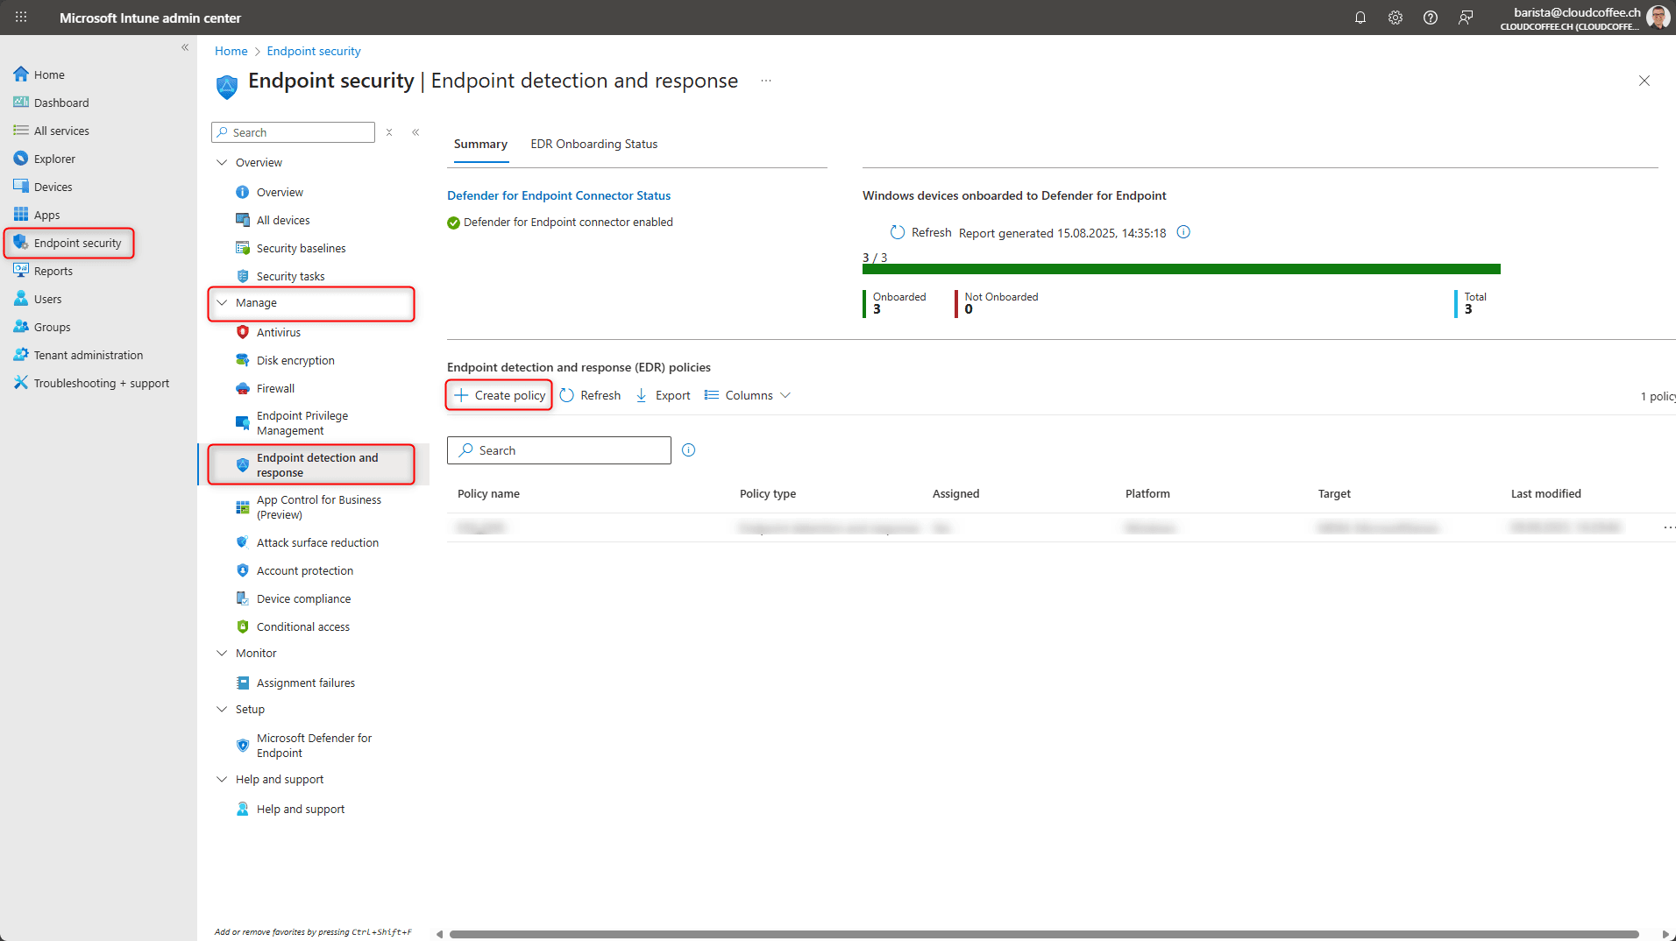Screen dimensions: 1676x941
Task: Open the Intune settings gear
Action: tap(1395, 18)
